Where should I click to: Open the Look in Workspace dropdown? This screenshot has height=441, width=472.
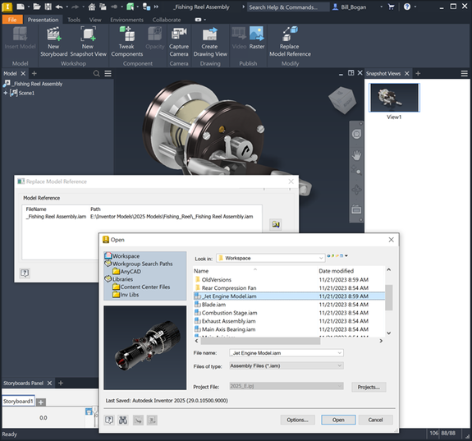[x=271, y=258]
